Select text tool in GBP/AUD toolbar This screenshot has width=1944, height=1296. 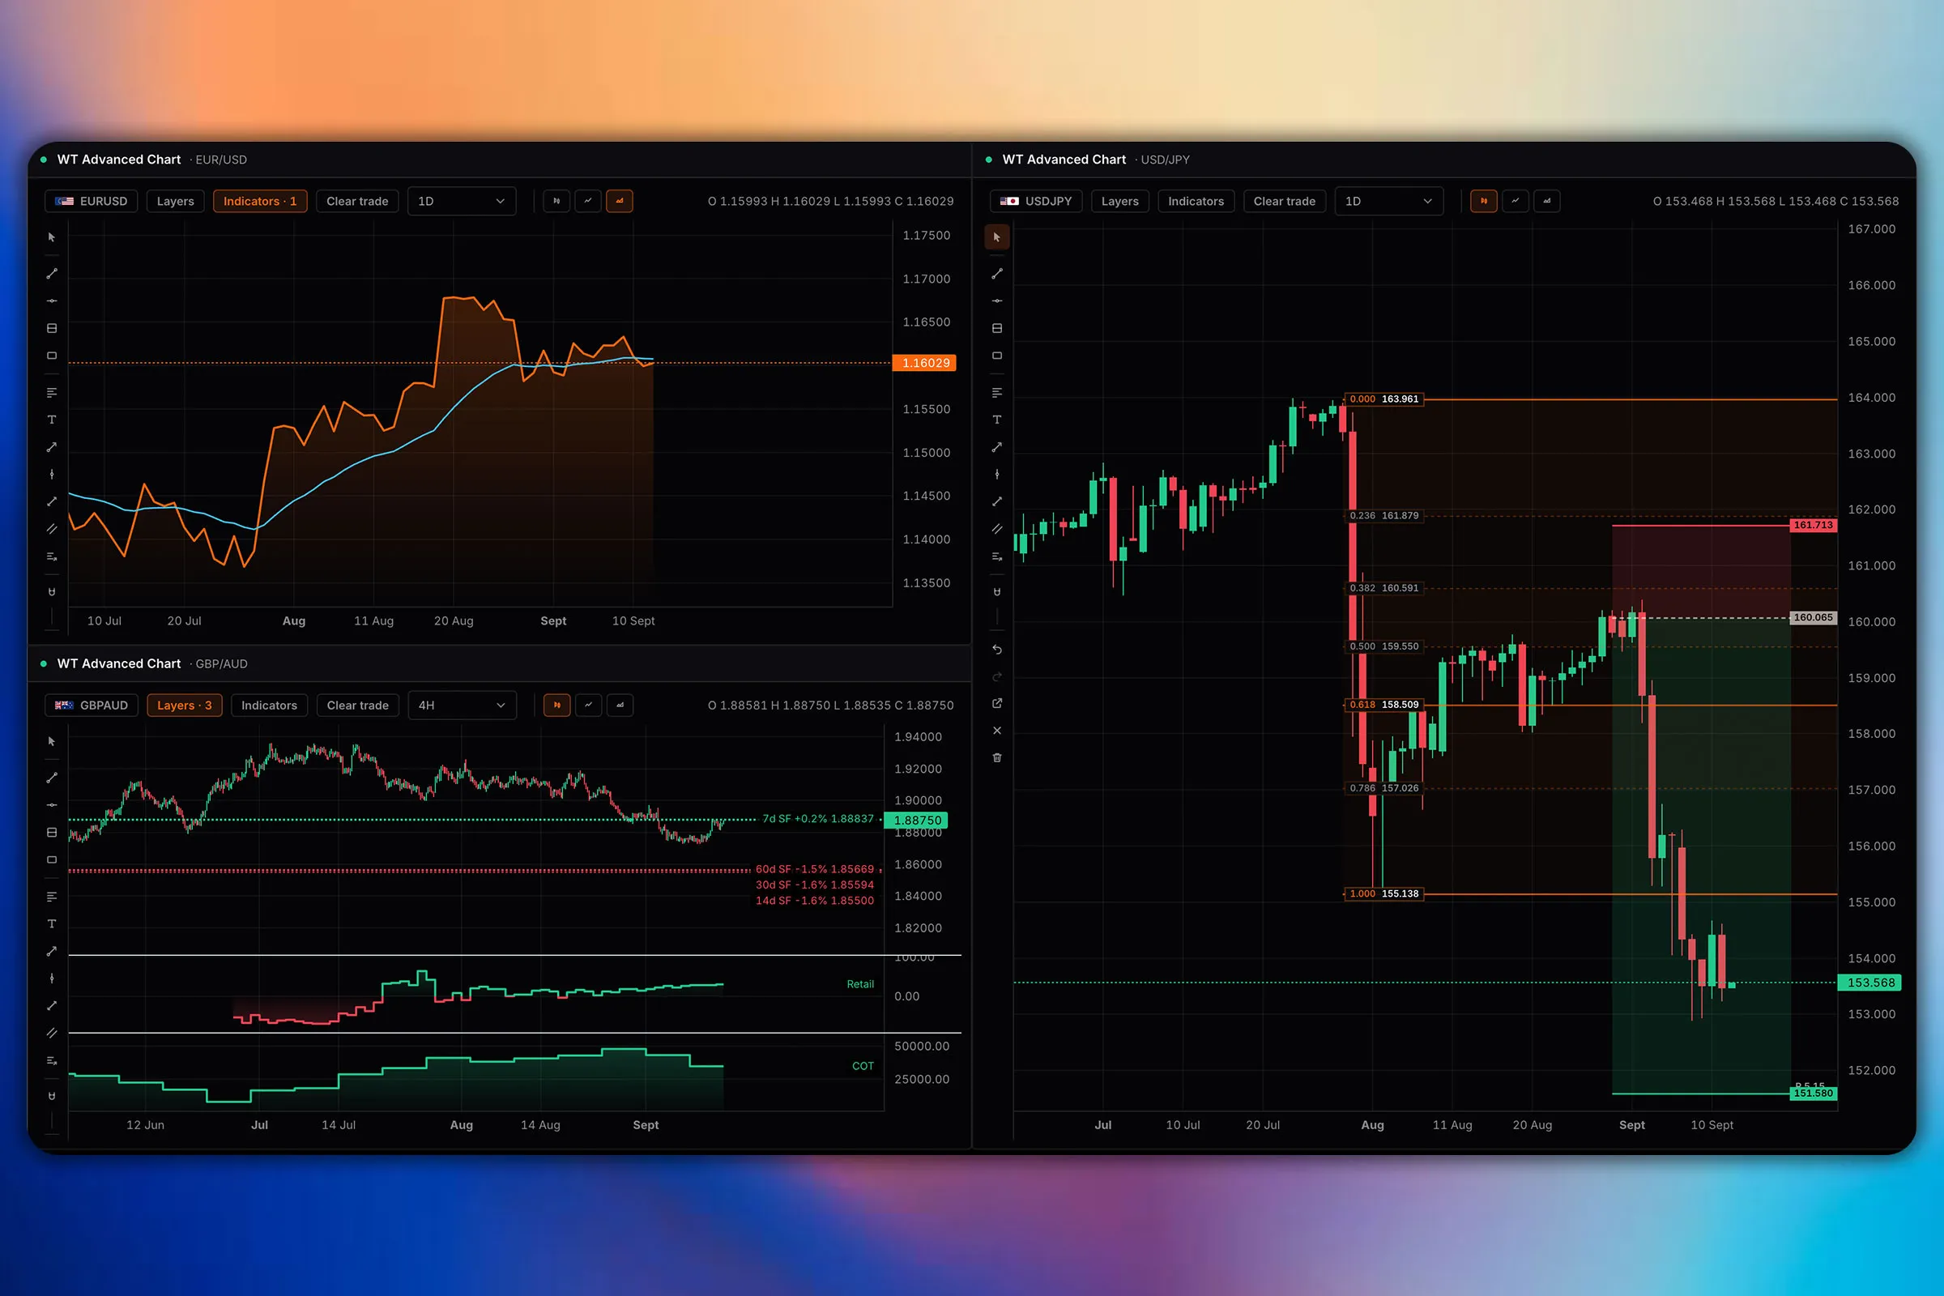[51, 924]
